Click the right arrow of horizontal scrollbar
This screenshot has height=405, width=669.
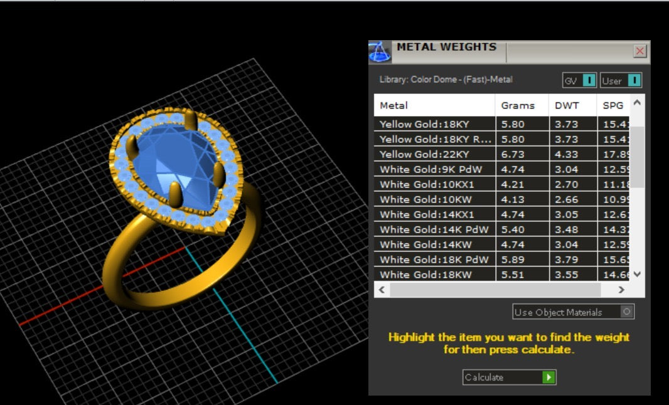point(621,290)
